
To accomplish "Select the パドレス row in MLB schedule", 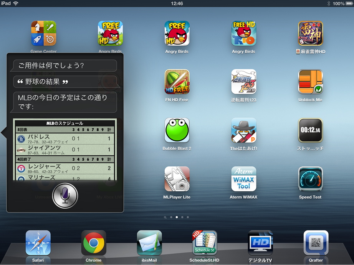I will pyautogui.click(x=65, y=138).
